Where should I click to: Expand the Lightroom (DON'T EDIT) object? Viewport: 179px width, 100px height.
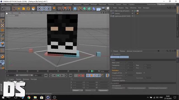pos(111,16)
